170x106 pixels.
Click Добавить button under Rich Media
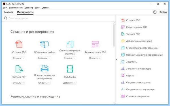(68, 83)
